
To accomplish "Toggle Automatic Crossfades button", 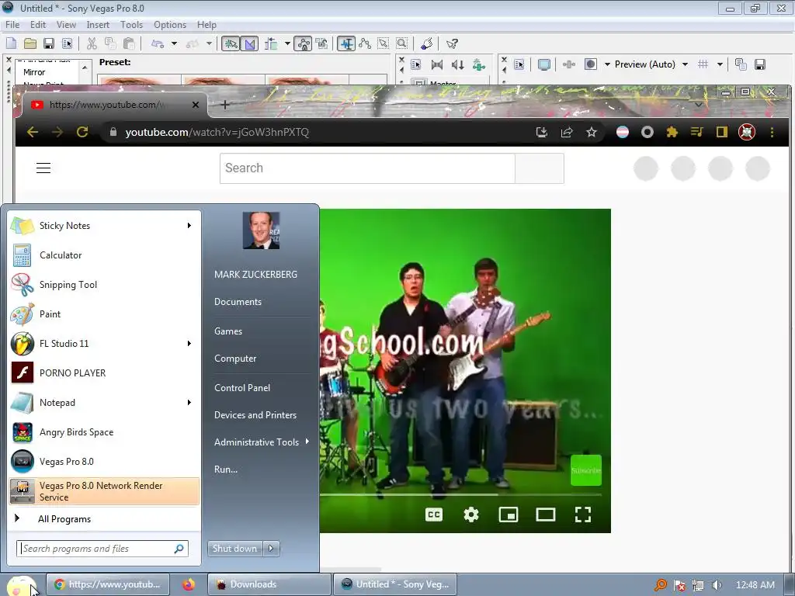I will (249, 43).
